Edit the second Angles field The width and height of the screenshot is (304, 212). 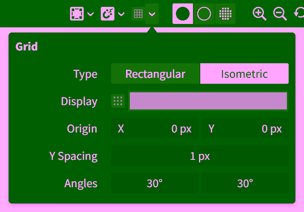coord(245,183)
